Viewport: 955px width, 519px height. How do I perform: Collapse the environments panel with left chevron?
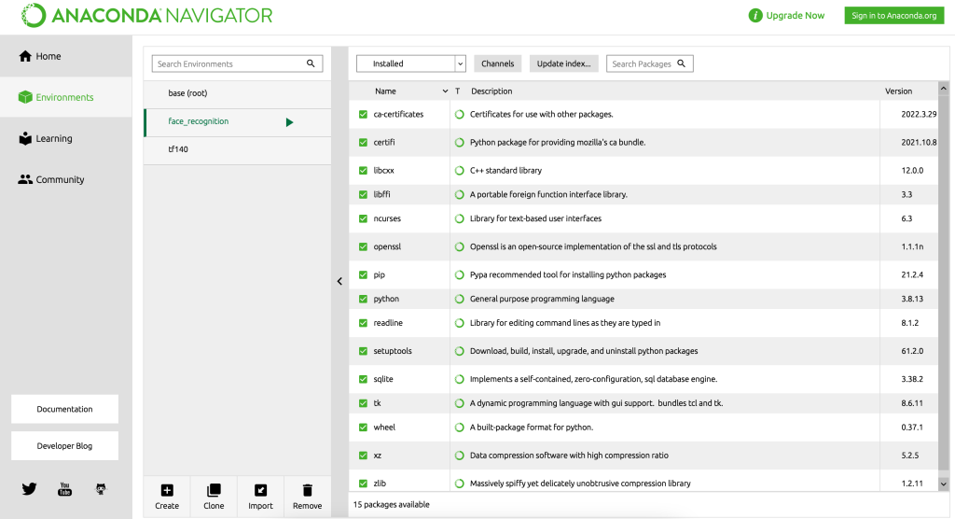(x=339, y=281)
